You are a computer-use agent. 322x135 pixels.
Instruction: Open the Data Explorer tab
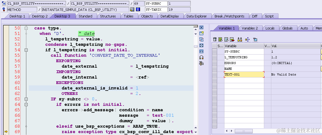click(196, 16)
